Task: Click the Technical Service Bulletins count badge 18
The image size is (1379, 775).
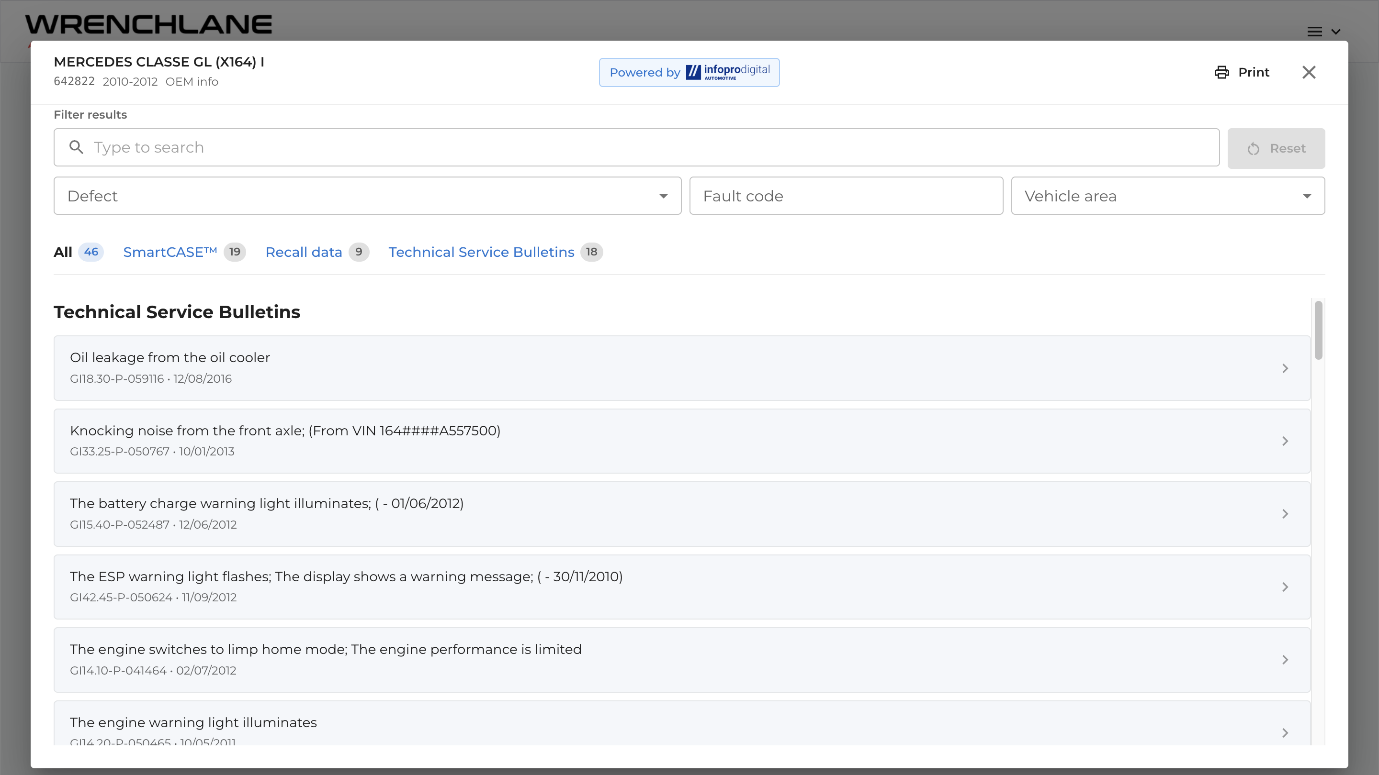Action: (x=591, y=252)
